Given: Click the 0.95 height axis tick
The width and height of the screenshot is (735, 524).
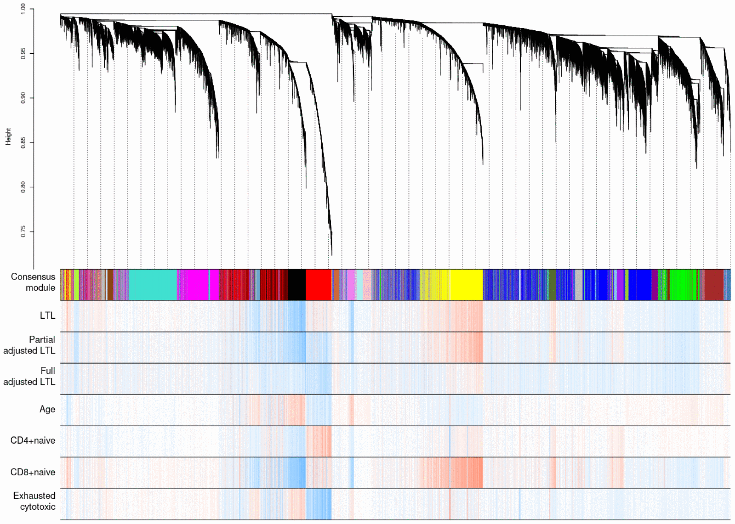Looking at the screenshot, I should (23, 53).
